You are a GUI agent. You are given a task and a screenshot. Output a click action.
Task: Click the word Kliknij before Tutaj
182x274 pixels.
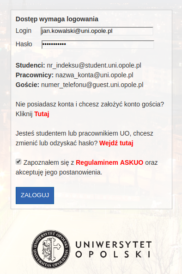click(24, 114)
